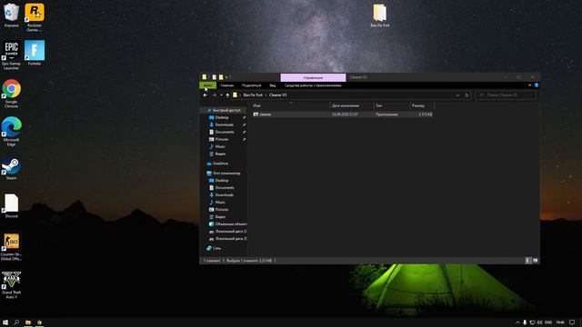The image size is (582, 327).
Task: Select the Fortnite desktop shortcut
Action: pos(35,53)
